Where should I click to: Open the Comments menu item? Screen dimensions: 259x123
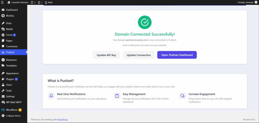tap(14, 47)
